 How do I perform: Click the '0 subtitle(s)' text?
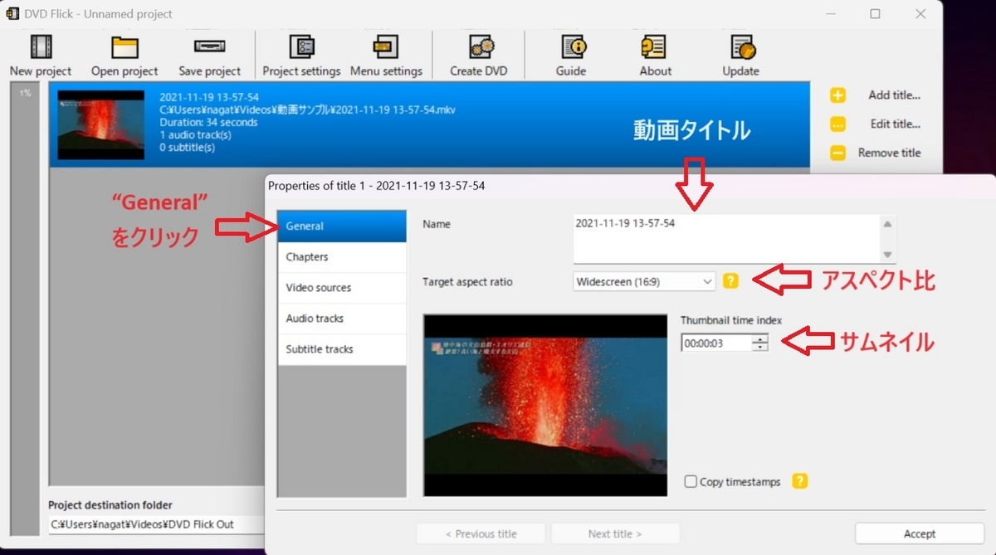[x=187, y=148]
